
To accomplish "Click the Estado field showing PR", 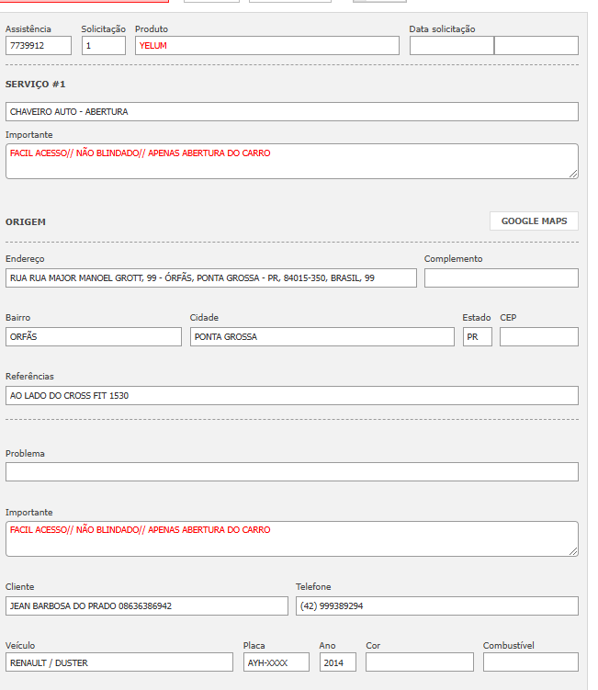I will tap(477, 337).
